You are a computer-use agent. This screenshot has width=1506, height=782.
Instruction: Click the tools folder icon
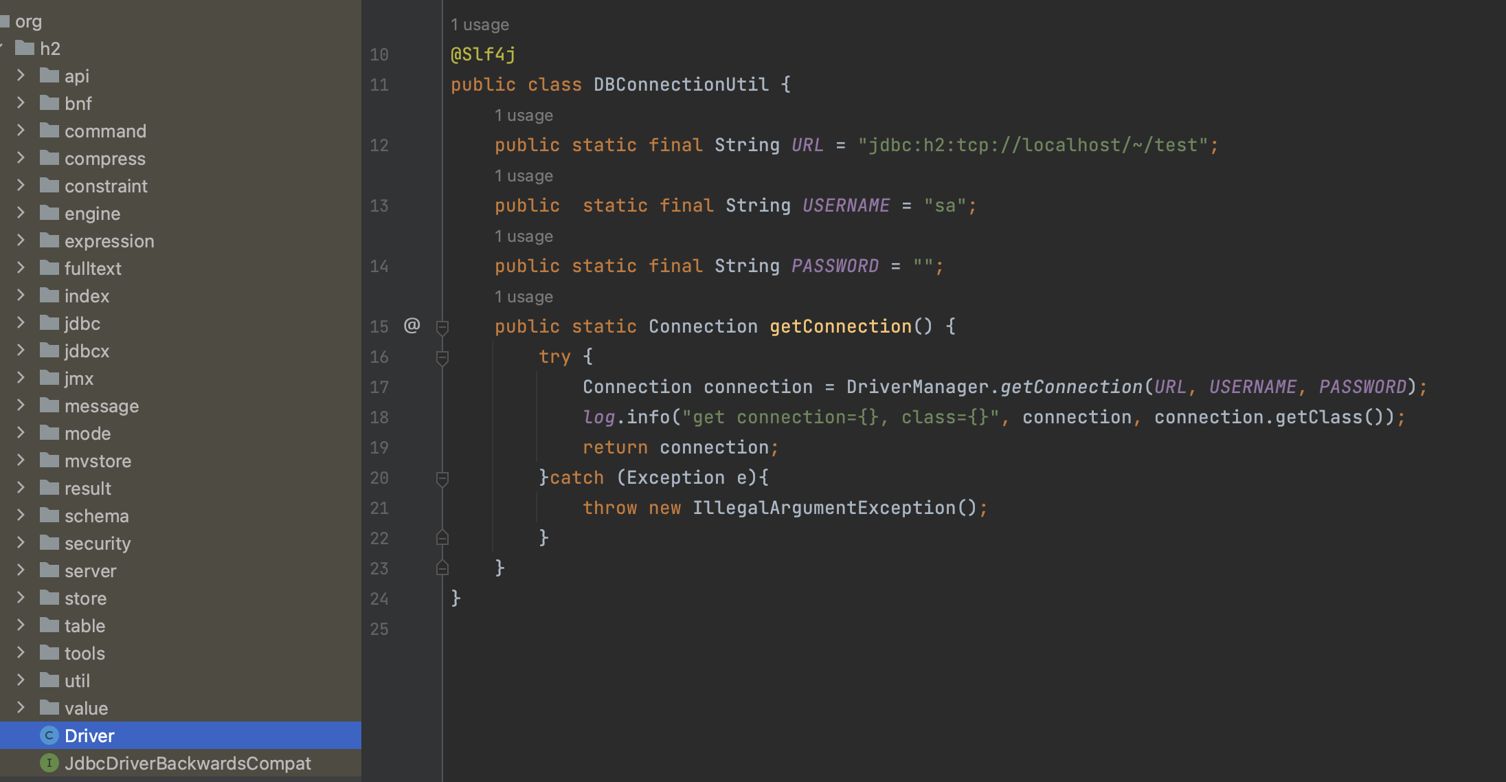pyautogui.click(x=49, y=653)
